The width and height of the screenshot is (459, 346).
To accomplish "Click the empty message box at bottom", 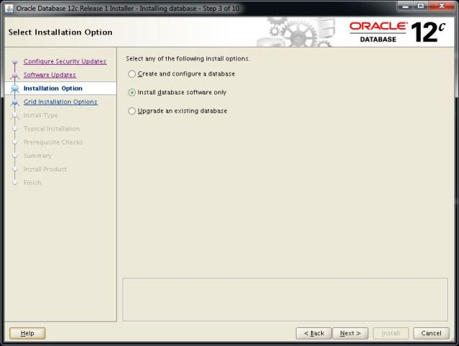I will [x=285, y=299].
